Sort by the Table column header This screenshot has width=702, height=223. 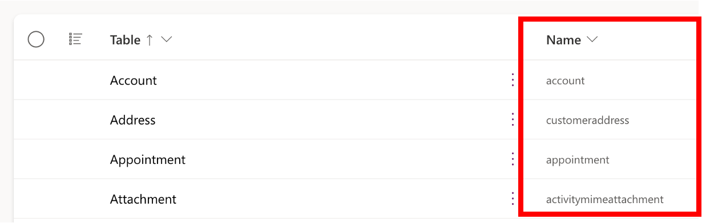pos(125,40)
